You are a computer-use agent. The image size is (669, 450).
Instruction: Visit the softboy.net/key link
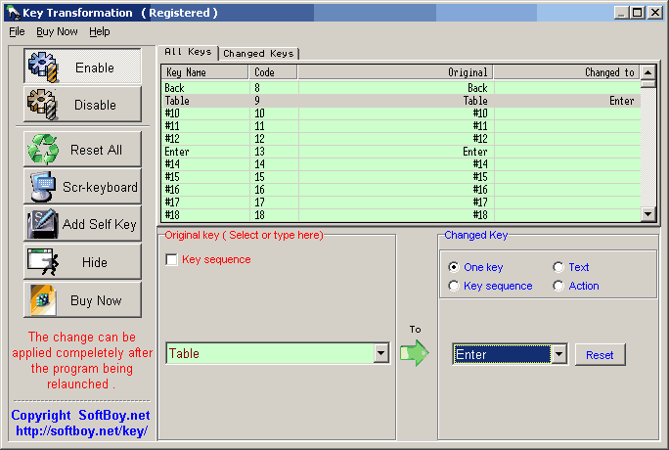pyautogui.click(x=81, y=431)
